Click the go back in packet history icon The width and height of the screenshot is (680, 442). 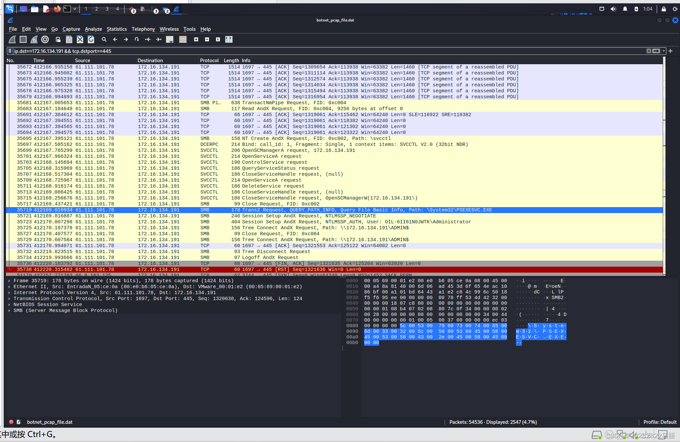click(x=114, y=40)
